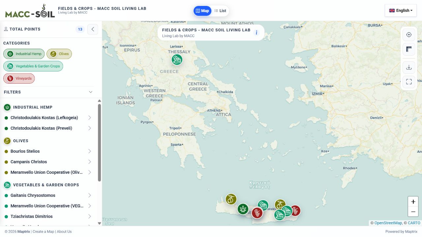422x237 pixels.
Task: Click the locate-me crosshair map icon
Action: click(x=409, y=35)
